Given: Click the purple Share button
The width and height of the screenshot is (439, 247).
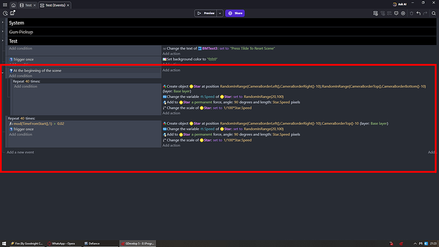Looking at the screenshot, I should tap(235, 13).
